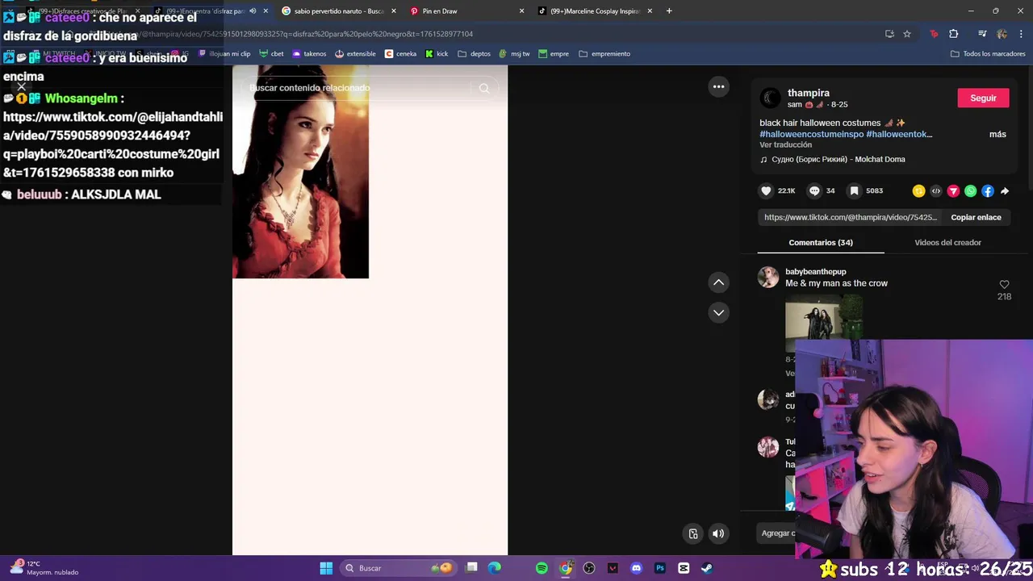This screenshot has width=1033, height=581.
Task: Open Photoshop from the taskbar
Action: click(660, 568)
